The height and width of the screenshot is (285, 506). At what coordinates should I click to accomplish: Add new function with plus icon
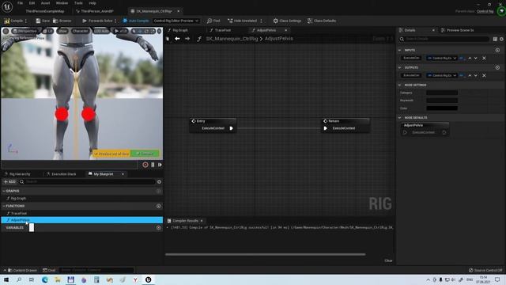(x=158, y=206)
